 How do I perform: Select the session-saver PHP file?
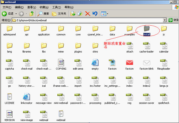click(146, 99)
